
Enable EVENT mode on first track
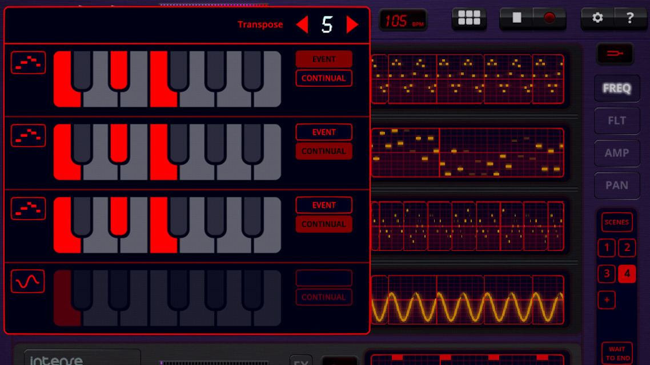(324, 59)
